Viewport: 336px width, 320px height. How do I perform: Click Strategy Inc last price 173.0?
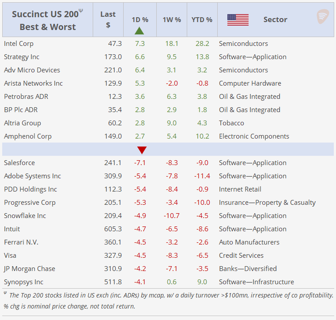click(x=113, y=57)
